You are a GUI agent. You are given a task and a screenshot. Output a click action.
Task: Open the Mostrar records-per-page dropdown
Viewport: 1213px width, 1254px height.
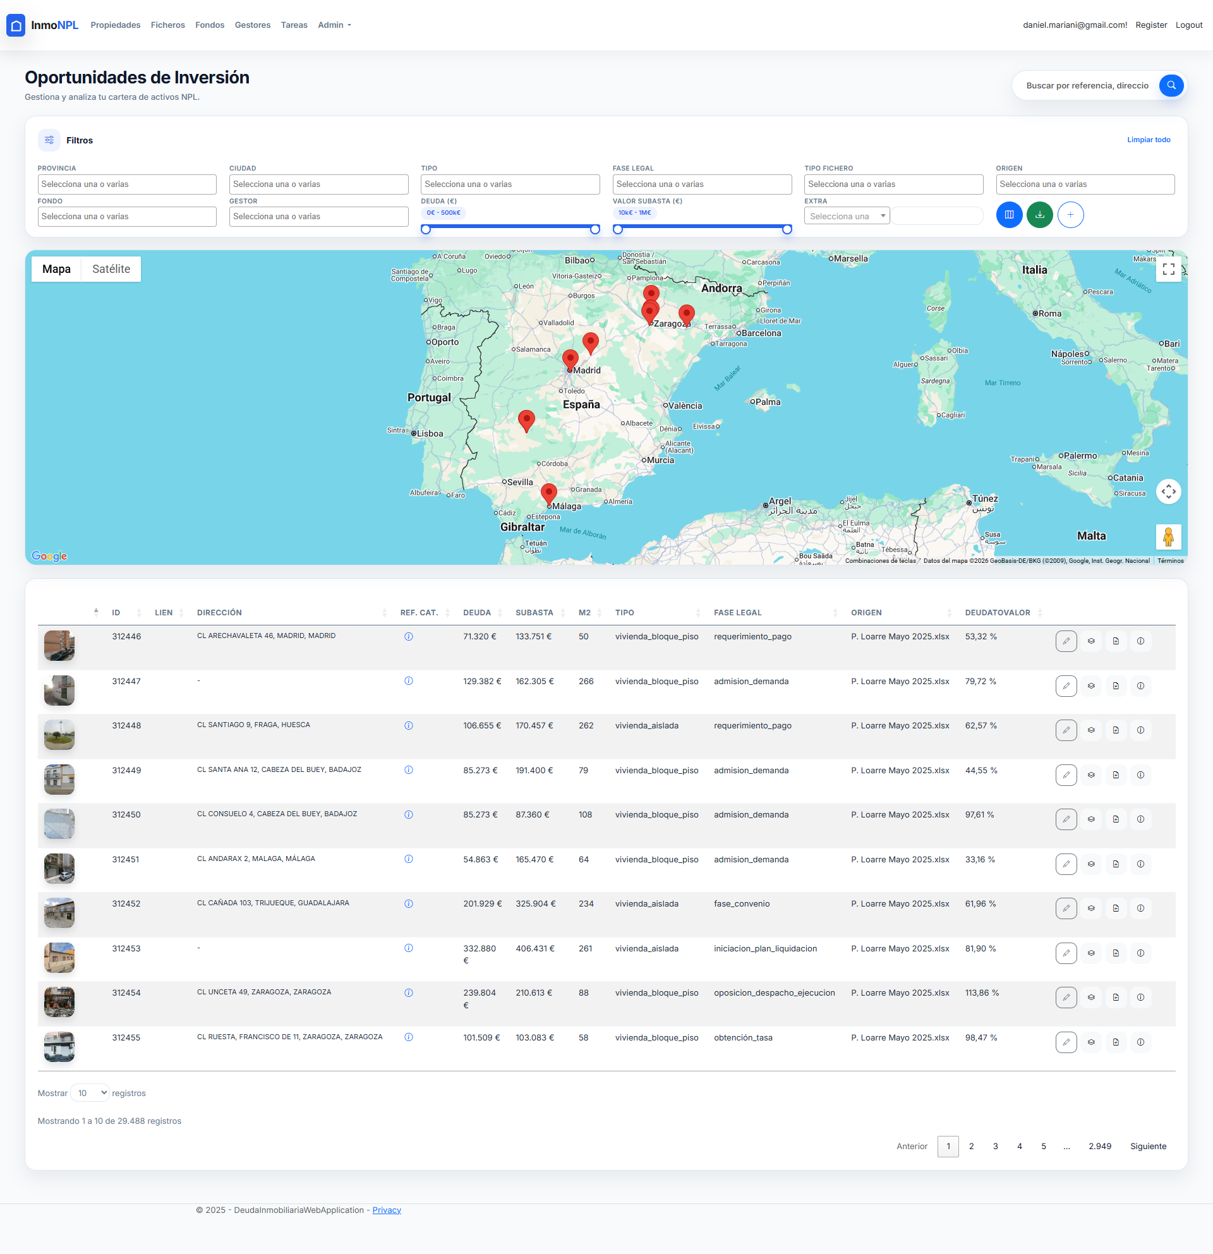90,1093
